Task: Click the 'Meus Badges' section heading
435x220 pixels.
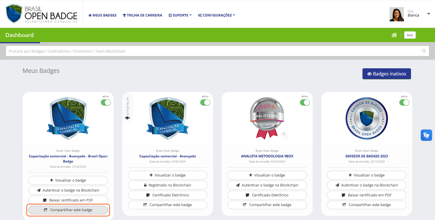Action: (x=41, y=71)
